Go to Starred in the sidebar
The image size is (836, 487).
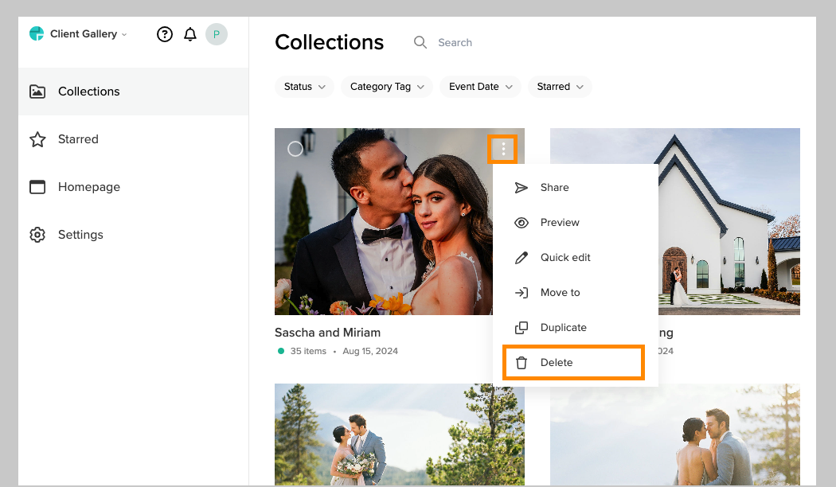coord(133,139)
